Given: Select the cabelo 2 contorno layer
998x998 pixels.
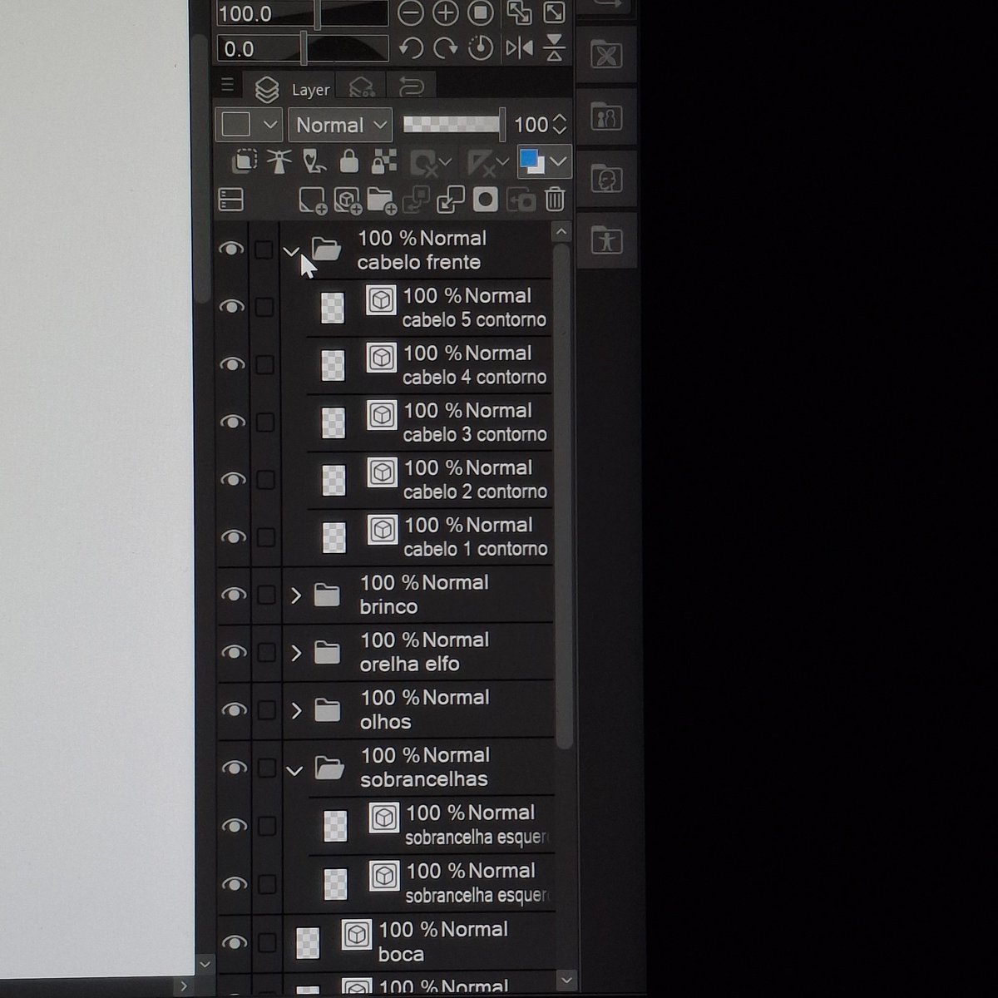Looking at the screenshot, I should (429, 480).
